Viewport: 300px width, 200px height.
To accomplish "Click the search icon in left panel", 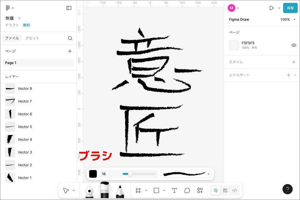I will pos(70,38).
